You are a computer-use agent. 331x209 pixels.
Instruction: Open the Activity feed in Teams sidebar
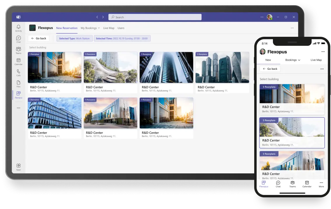click(18, 27)
